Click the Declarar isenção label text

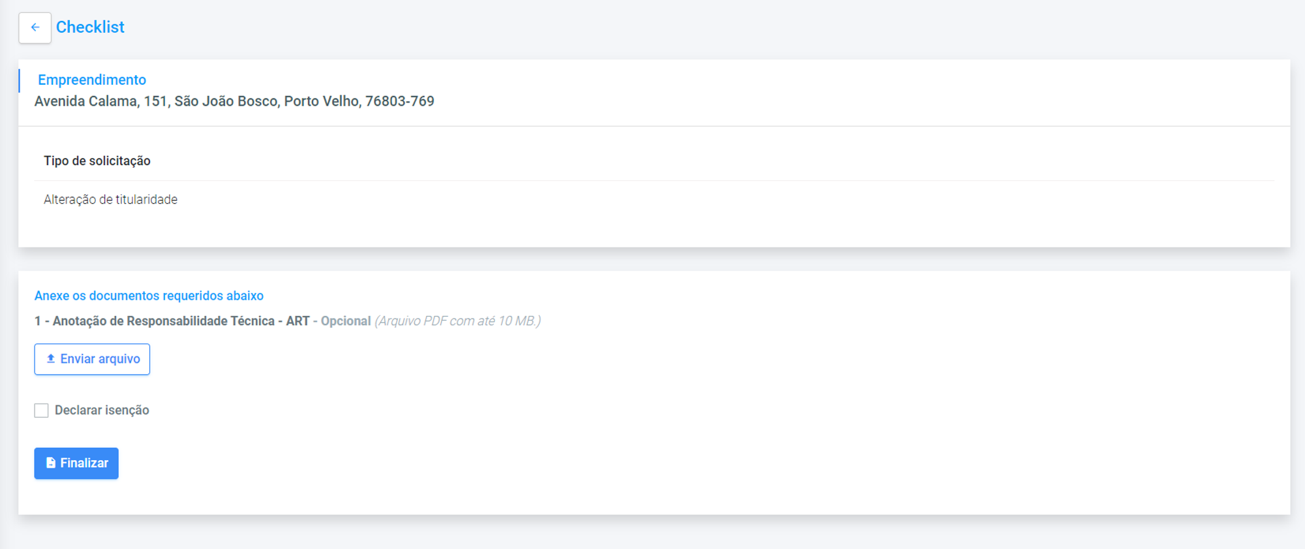102,410
